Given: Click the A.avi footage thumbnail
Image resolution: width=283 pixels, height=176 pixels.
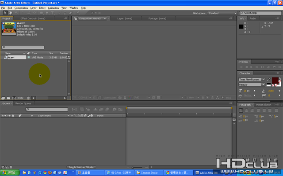Looking at the screenshot, I should click(9, 29).
